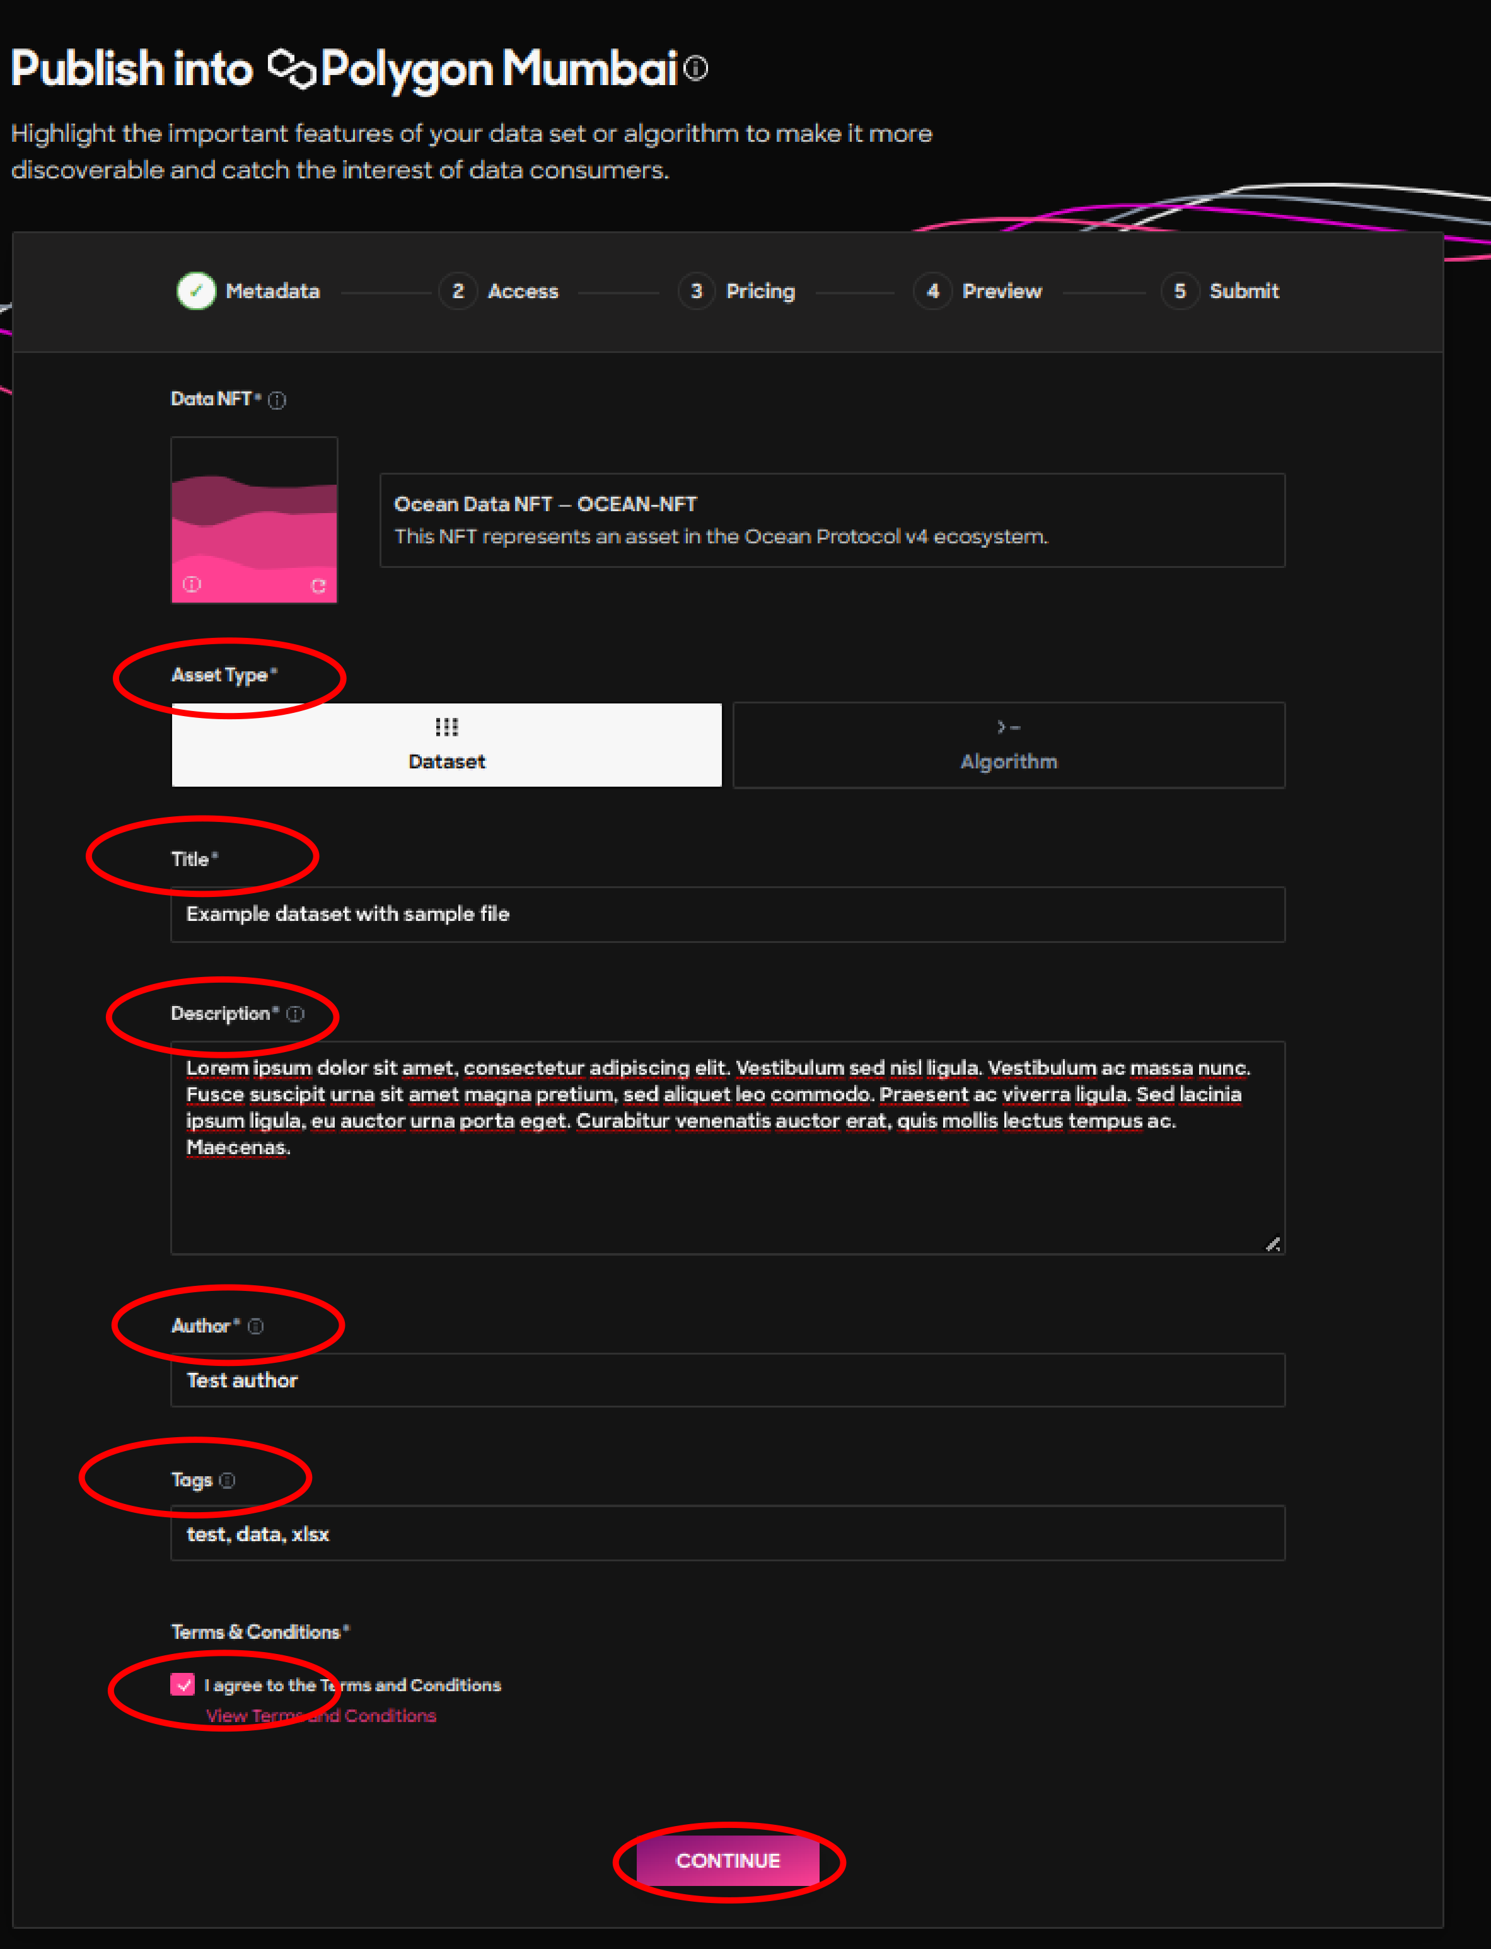The width and height of the screenshot is (1491, 1949).
Task: Open the Description info tooltip icon
Action: point(296,1014)
